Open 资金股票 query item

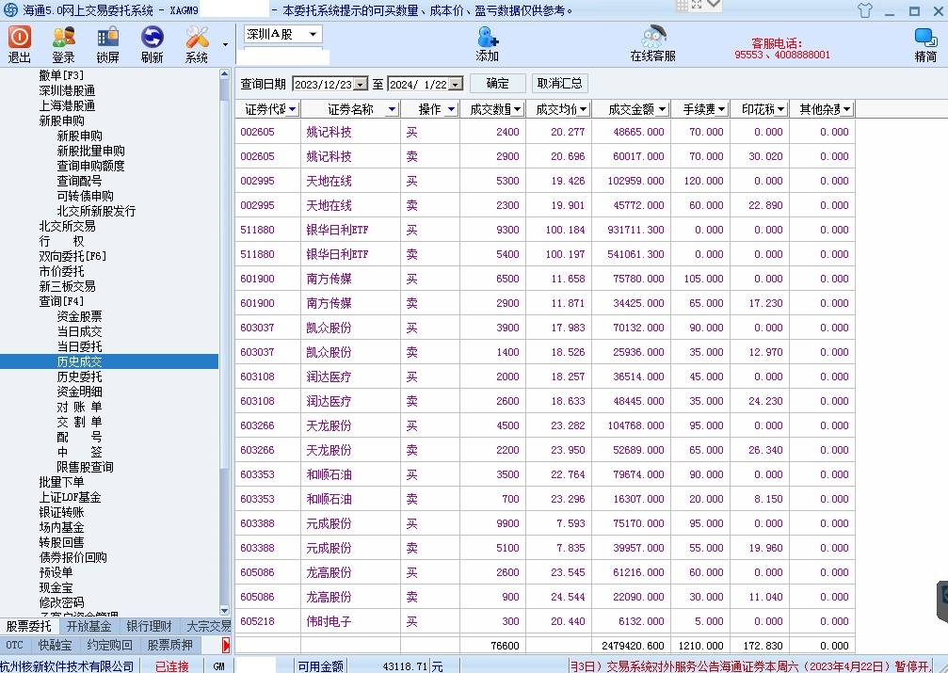coord(79,316)
